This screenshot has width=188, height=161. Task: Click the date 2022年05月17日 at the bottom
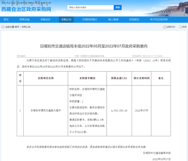[161, 159]
